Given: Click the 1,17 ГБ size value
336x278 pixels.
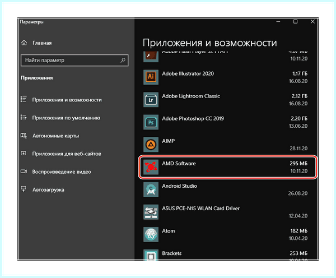Looking at the screenshot, I should click(x=300, y=73).
